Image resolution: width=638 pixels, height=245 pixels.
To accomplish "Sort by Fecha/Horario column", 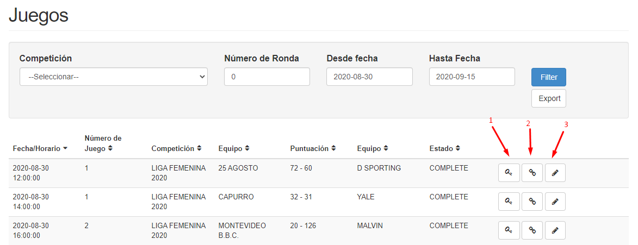I will [40, 149].
